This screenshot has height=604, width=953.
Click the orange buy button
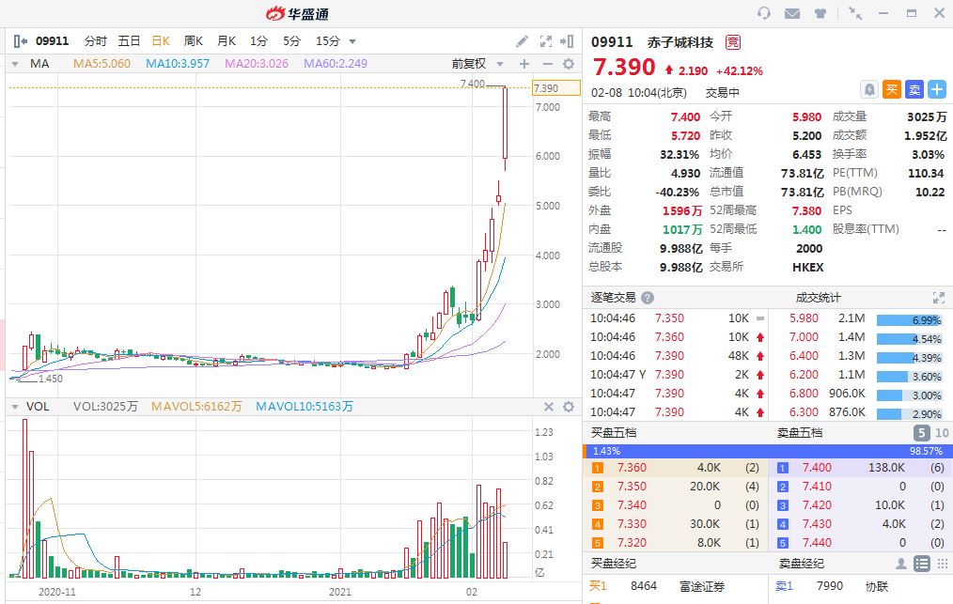[892, 90]
